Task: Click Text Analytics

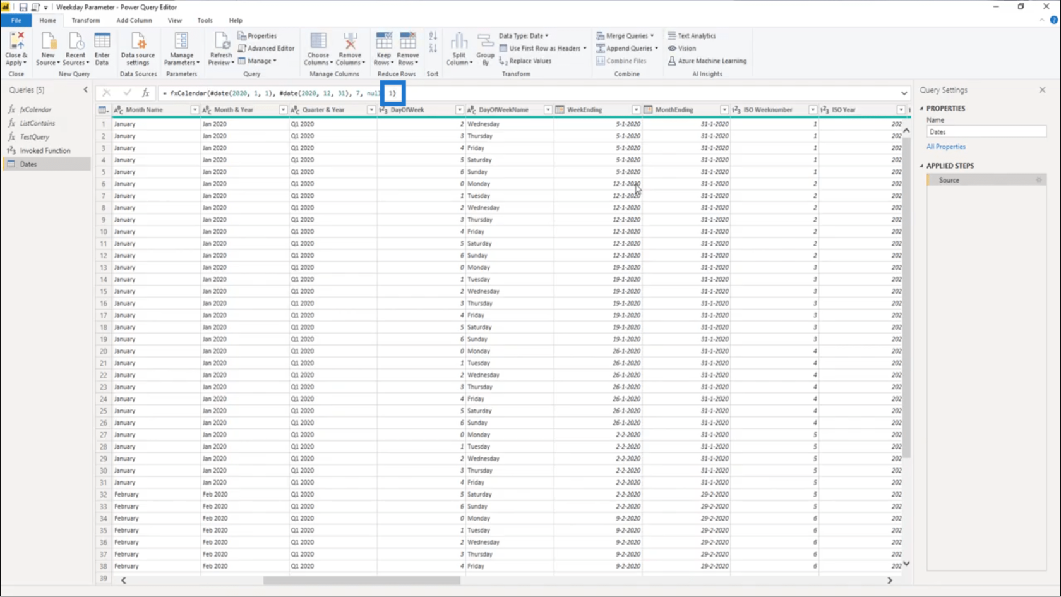Action: click(692, 36)
